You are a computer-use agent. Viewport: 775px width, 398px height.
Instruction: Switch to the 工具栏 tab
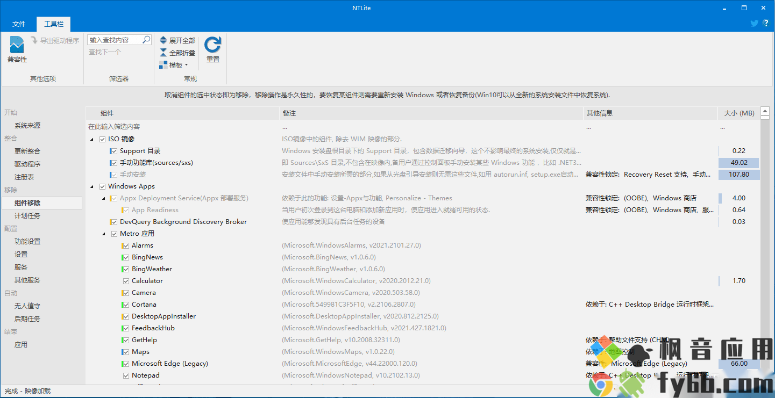[53, 24]
